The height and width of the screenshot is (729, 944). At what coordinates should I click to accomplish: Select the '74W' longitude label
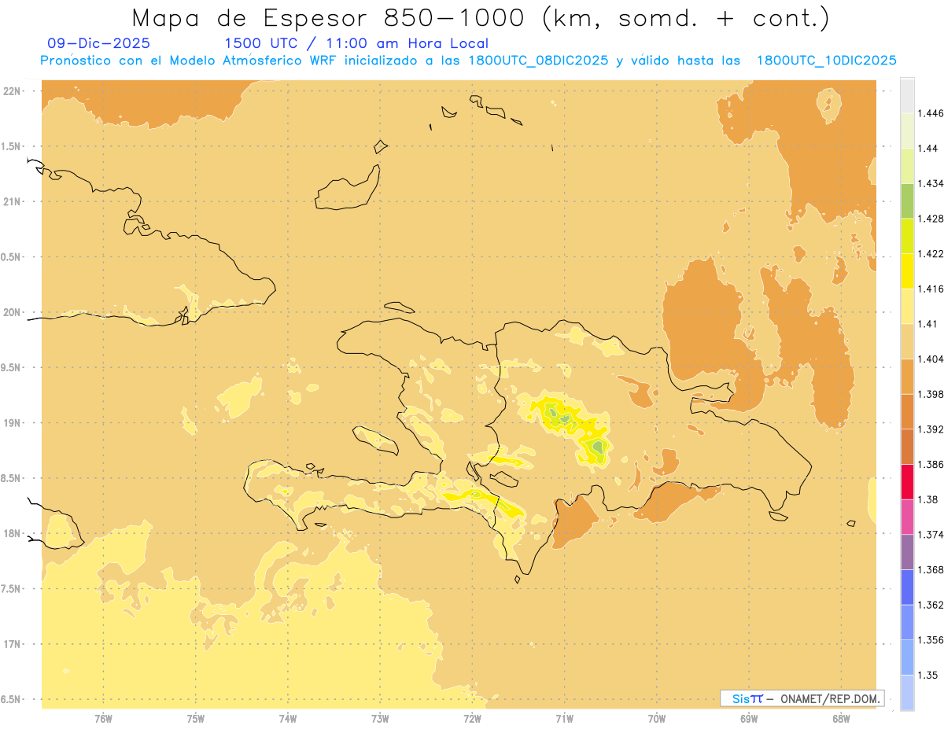288,719
